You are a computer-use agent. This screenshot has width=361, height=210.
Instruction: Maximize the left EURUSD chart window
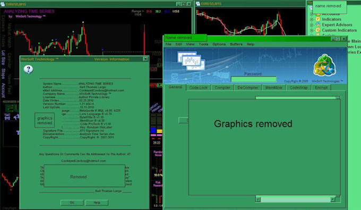point(184,4)
